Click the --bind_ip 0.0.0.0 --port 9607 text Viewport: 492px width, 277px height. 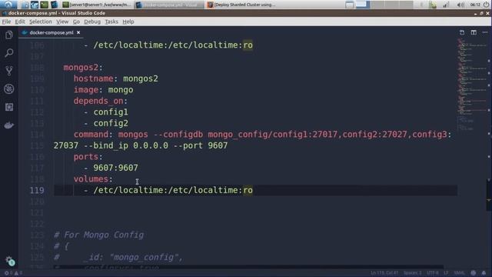point(155,145)
